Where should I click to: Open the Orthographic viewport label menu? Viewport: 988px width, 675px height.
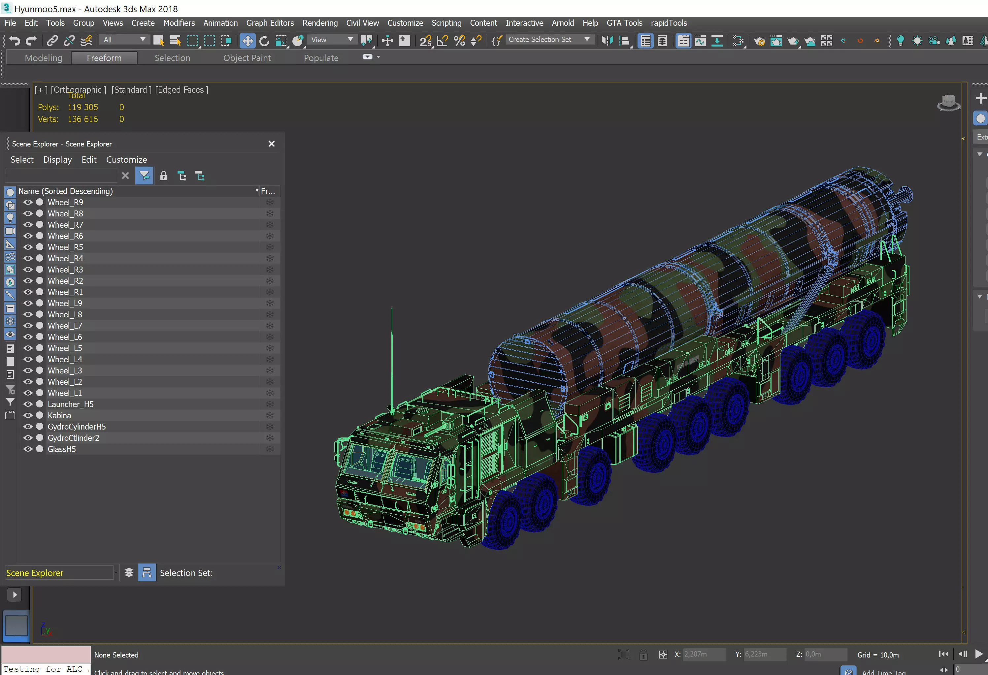pyautogui.click(x=79, y=90)
